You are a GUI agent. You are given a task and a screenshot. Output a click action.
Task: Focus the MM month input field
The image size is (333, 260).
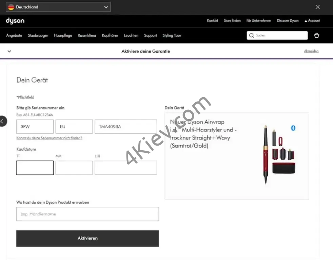[x=74, y=168]
